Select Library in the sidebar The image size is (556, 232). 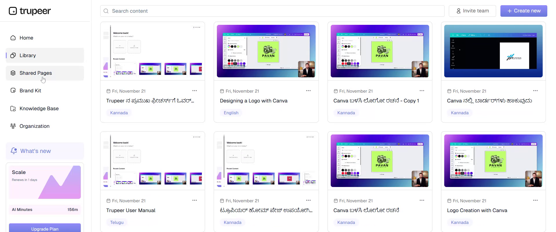pos(45,55)
